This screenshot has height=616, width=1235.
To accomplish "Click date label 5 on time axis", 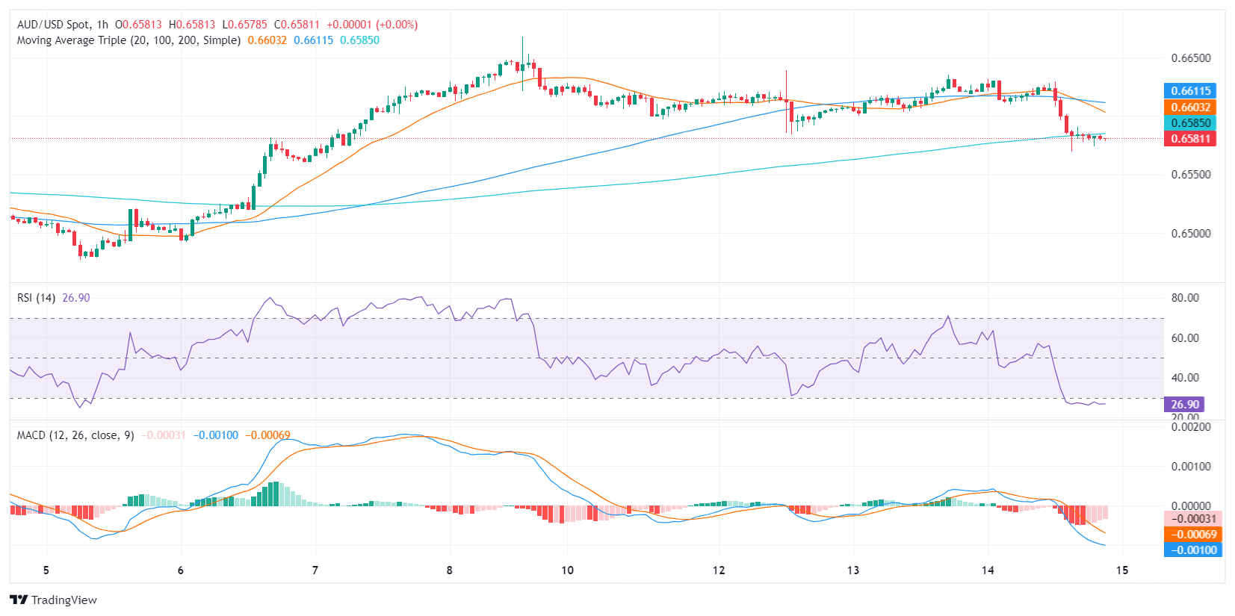I will click(x=46, y=570).
